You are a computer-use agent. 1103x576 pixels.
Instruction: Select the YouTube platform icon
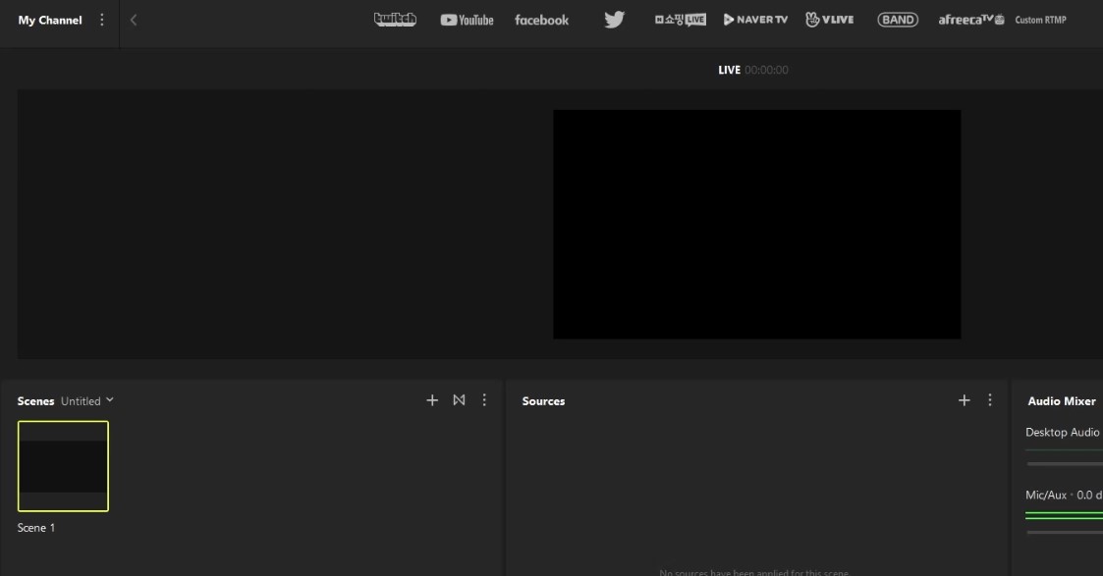[467, 19]
